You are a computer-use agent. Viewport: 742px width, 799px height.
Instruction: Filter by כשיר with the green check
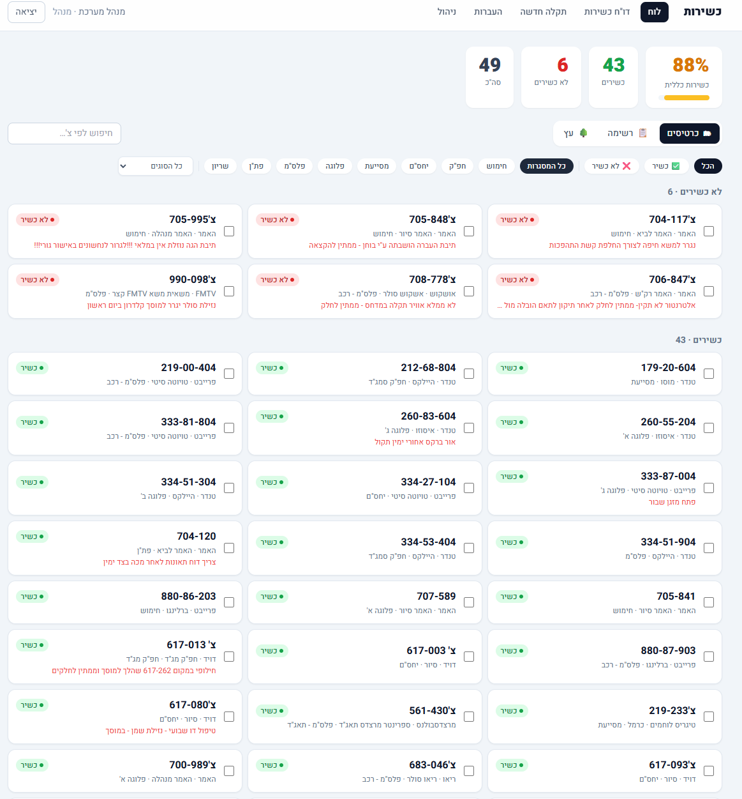[666, 166]
